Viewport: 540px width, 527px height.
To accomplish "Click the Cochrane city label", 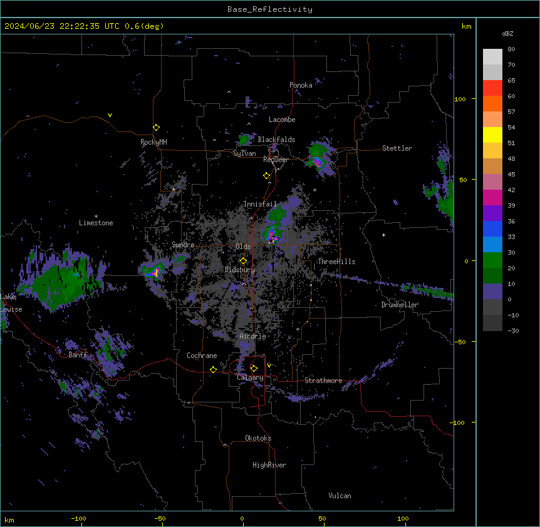I will pyautogui.click(x=202, y=356).
